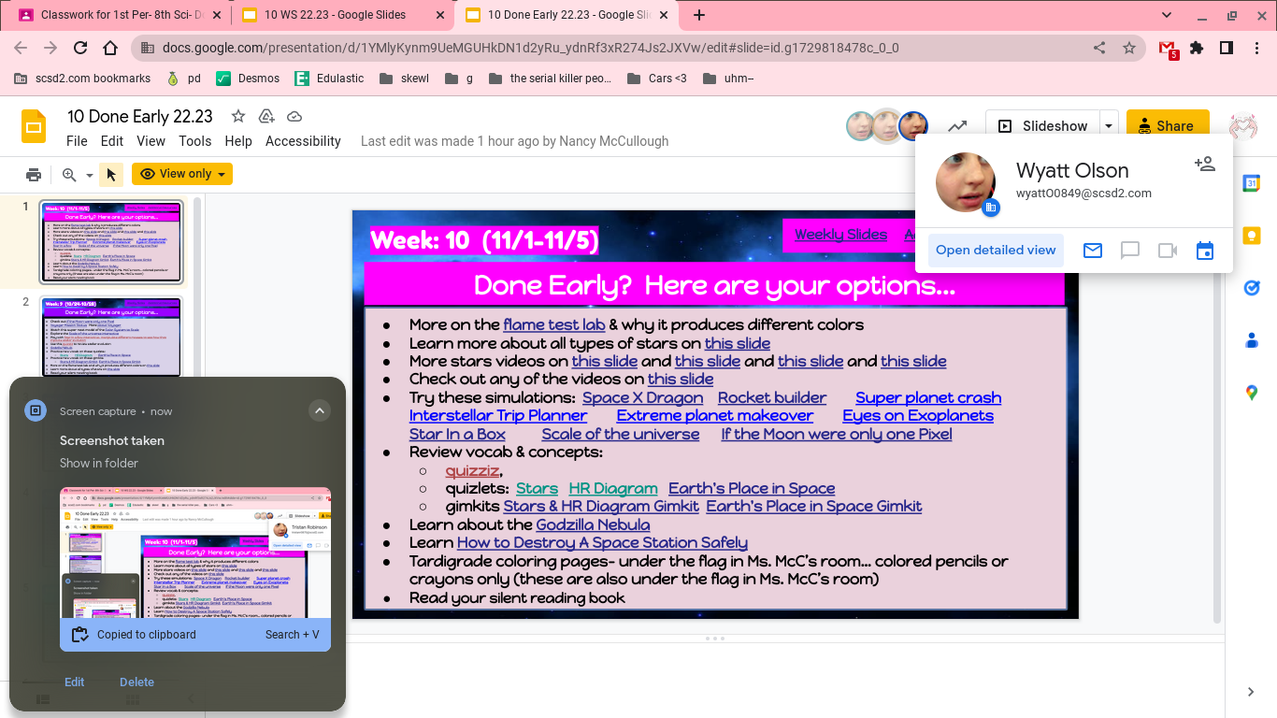Open the Google account avatar
The height and width of the screenshot is (718, 1277).
(1242, 126)
